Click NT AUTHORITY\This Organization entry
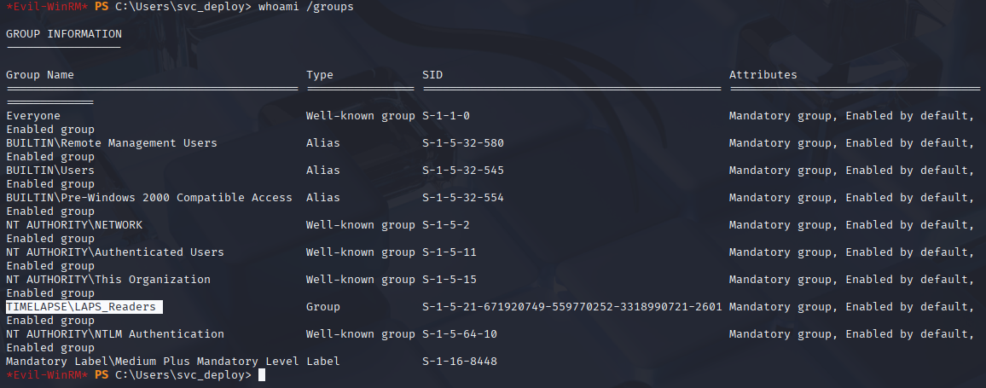 click(108, 279)
